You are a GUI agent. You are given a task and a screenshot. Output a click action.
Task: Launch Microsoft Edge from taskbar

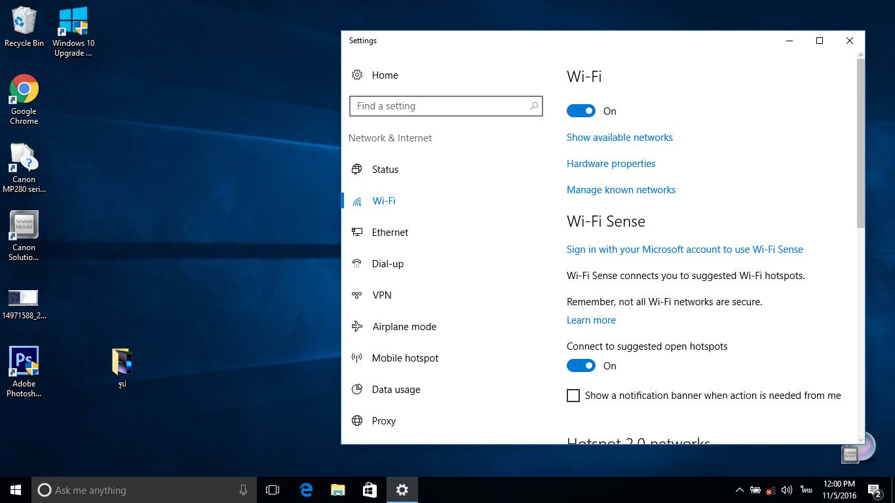(x=305, y=490)
